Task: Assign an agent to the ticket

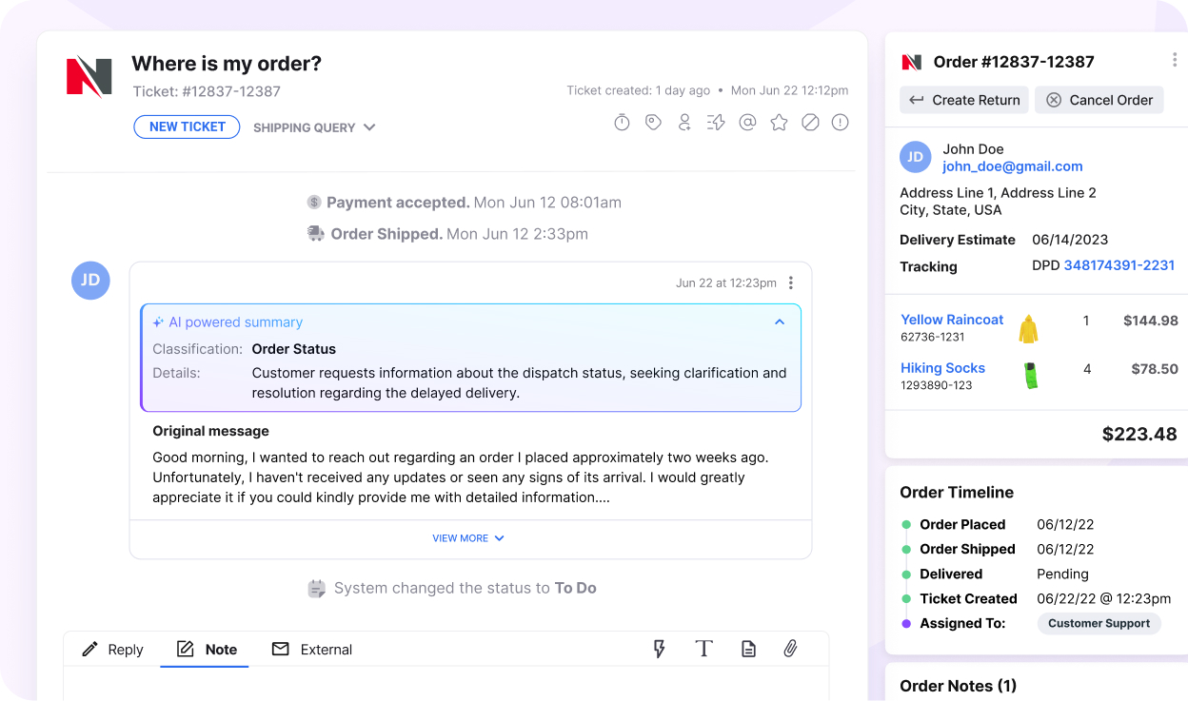Action: coord(683,122)
